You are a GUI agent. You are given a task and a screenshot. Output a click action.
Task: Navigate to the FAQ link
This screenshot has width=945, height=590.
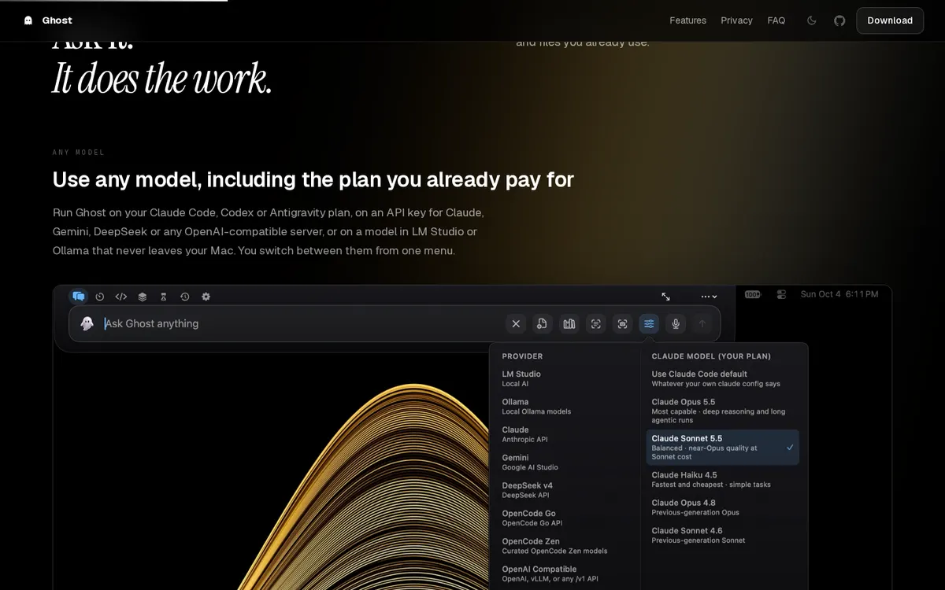point(776,20)
